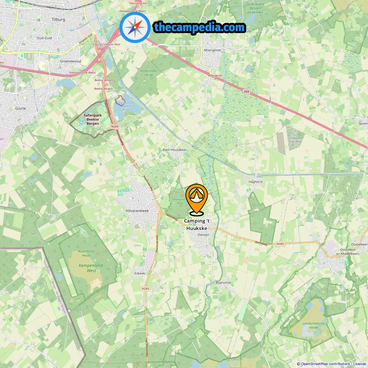Open the OpenStreetMap contributors link
This screenshot has height=368, width=368.
[x=325, y=364]
